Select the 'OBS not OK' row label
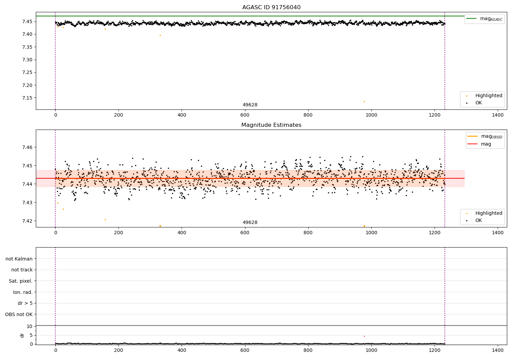The height and width of the screenshot is (358, 512). [x=19, y=314]
